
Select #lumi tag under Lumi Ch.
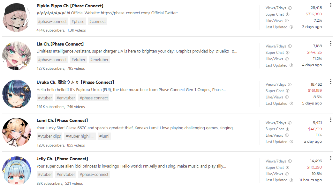point(104,136)
